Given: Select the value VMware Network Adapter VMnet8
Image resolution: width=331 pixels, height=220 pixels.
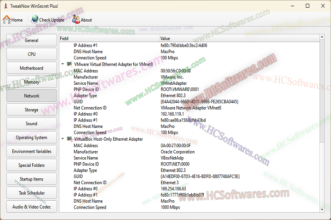Looking at the screenshot, I should (x=191, y=108).
